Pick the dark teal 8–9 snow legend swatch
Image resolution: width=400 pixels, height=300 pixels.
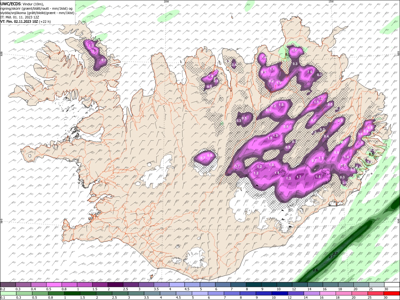[x=253, y=285]
